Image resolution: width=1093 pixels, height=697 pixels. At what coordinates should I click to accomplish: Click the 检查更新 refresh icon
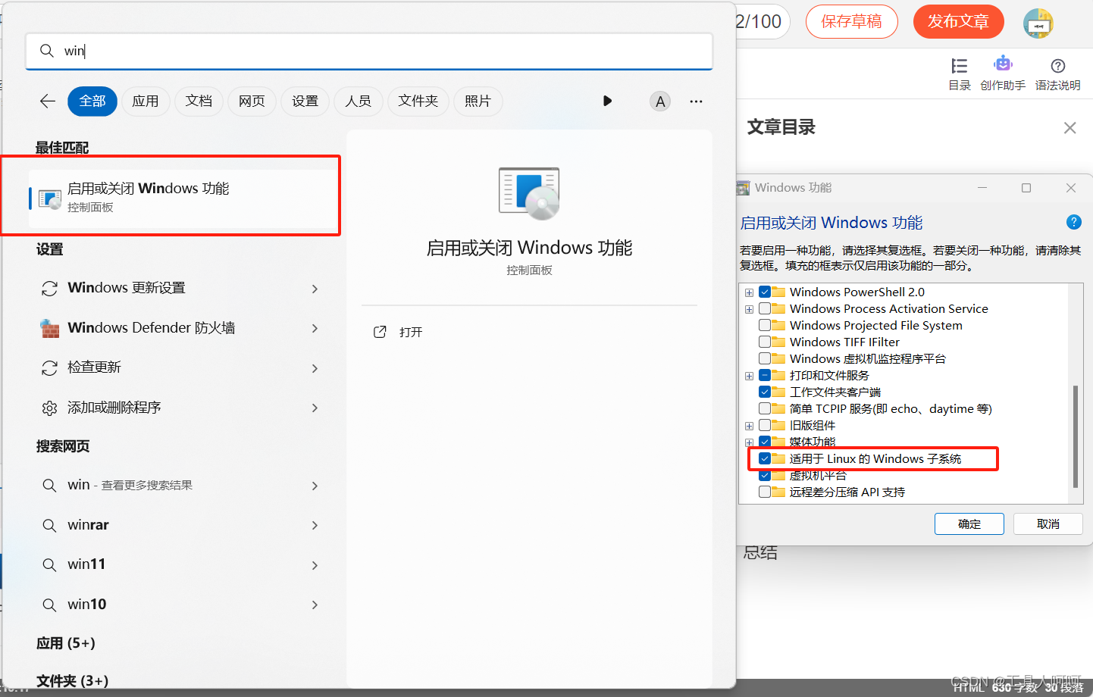[x=49, y=368]
